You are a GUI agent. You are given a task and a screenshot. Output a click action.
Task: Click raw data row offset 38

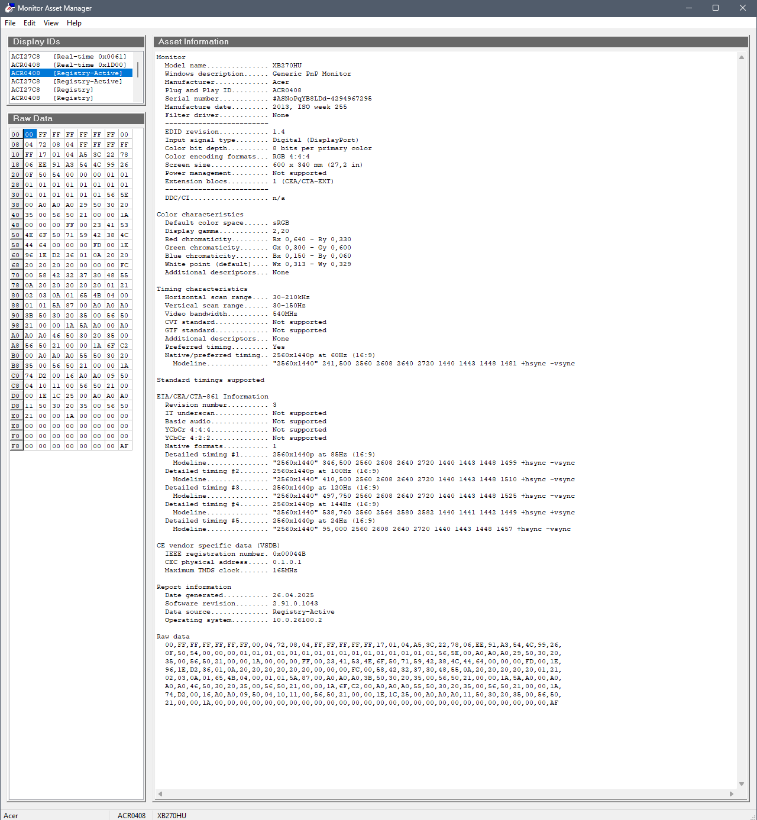[x=16, y=205]
